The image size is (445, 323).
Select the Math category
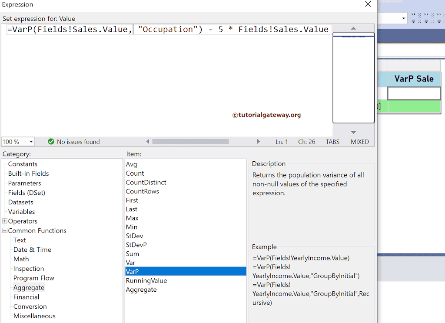tap(21, 259)
